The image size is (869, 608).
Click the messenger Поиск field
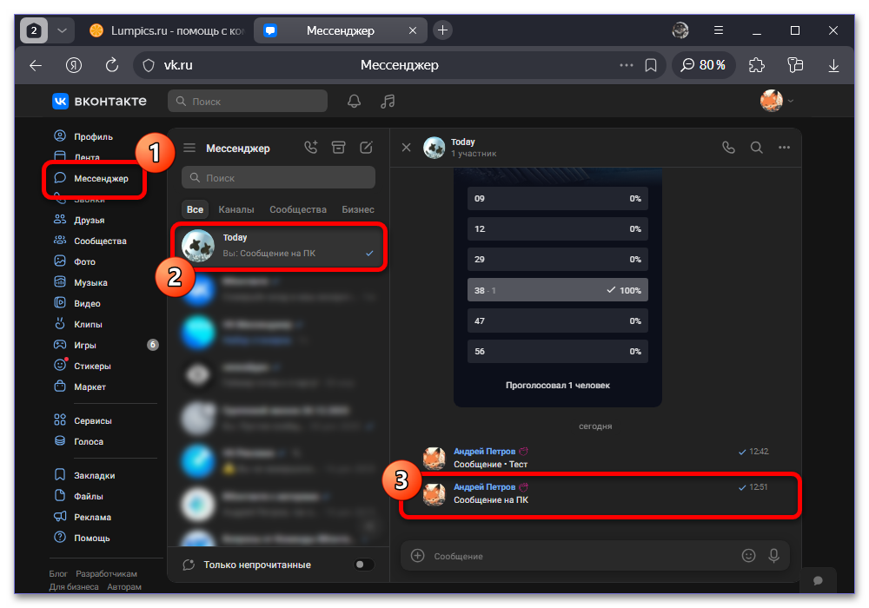(278, 178)
